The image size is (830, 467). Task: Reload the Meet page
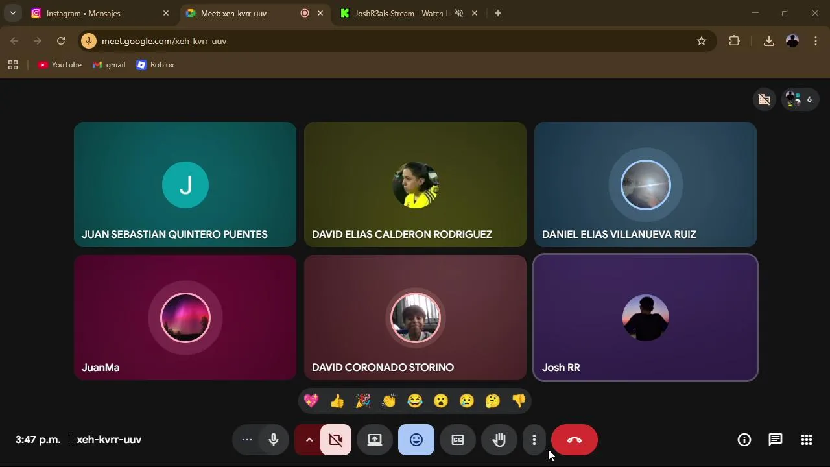61,41
